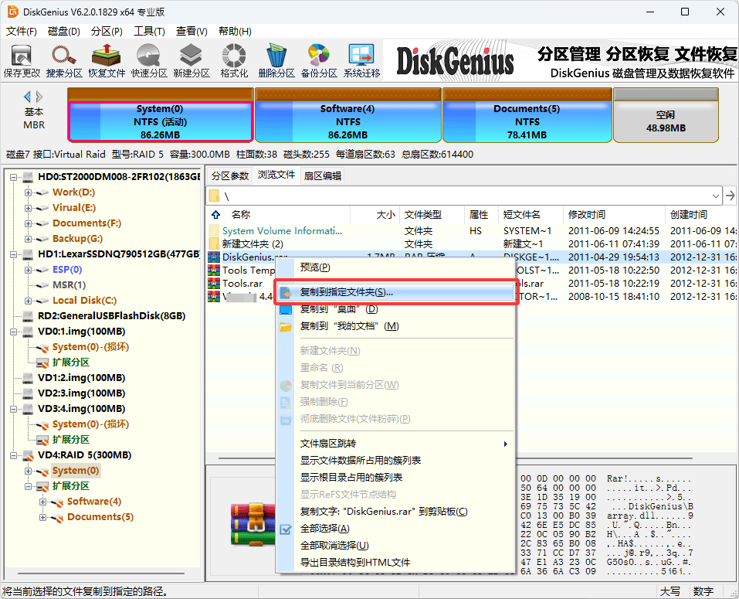Sort files by the 修改时间 column header
Image resolution: width=739 pixels, height=599 pixels.
[614, 215]
